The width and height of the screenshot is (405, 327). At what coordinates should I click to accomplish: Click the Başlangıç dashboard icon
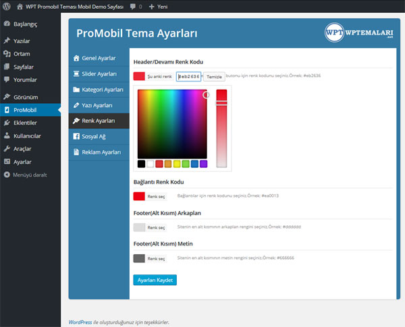tap(7, 24)
